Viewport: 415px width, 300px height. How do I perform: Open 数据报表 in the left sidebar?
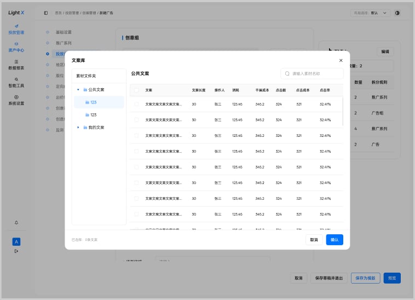[16, 65]
